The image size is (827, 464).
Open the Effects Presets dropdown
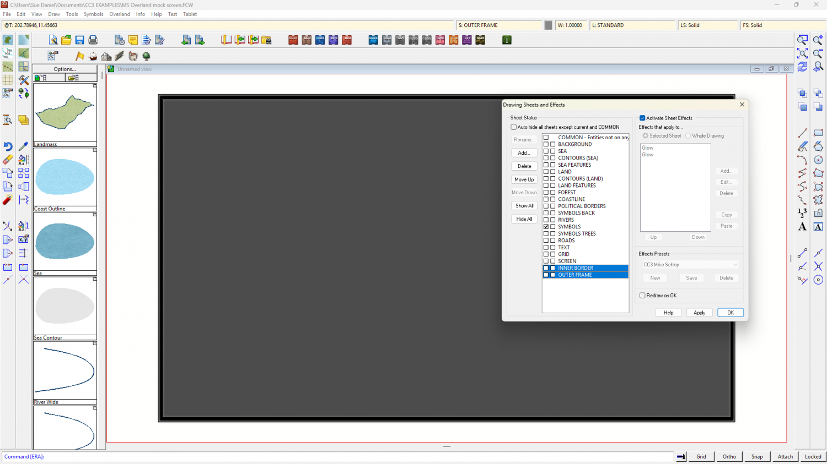pos(690,265)
